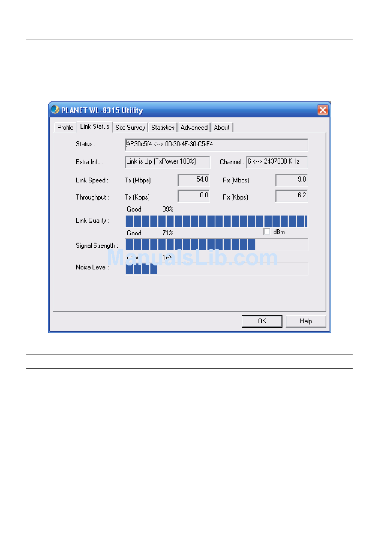This screenshot has width=379, height=558.
Task: Click the OK button
Action: click(262, 321)
